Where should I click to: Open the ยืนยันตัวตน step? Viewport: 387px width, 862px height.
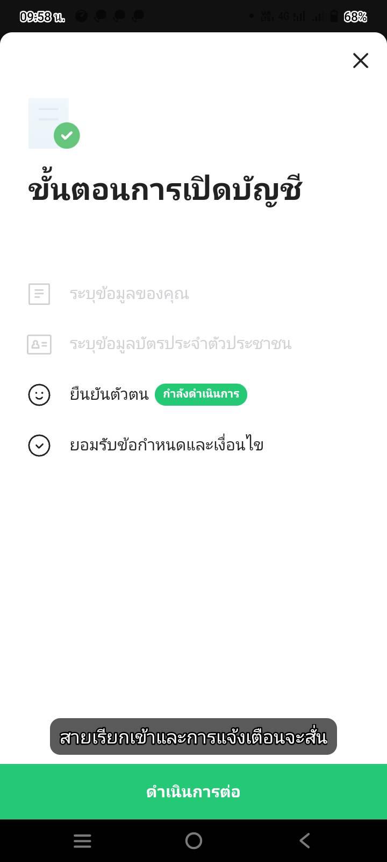109,395
